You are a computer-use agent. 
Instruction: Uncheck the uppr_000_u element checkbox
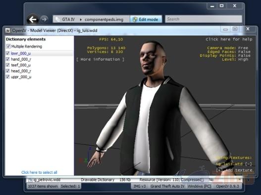tap(7, 77)
